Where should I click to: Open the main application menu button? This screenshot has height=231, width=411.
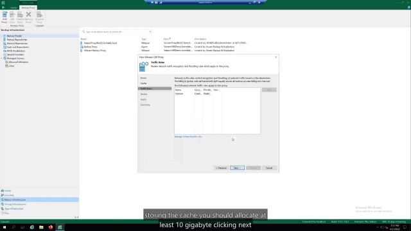[3, 8]
